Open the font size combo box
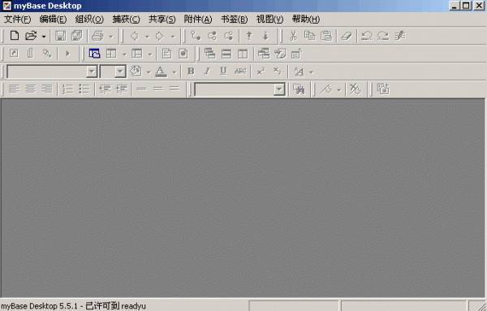487x311 pixels. pyautogui.click(x=113, y=71)
